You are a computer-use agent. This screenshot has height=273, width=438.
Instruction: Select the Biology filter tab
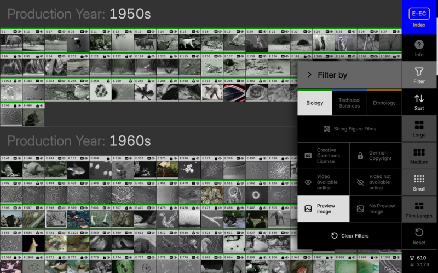point(315,103)
